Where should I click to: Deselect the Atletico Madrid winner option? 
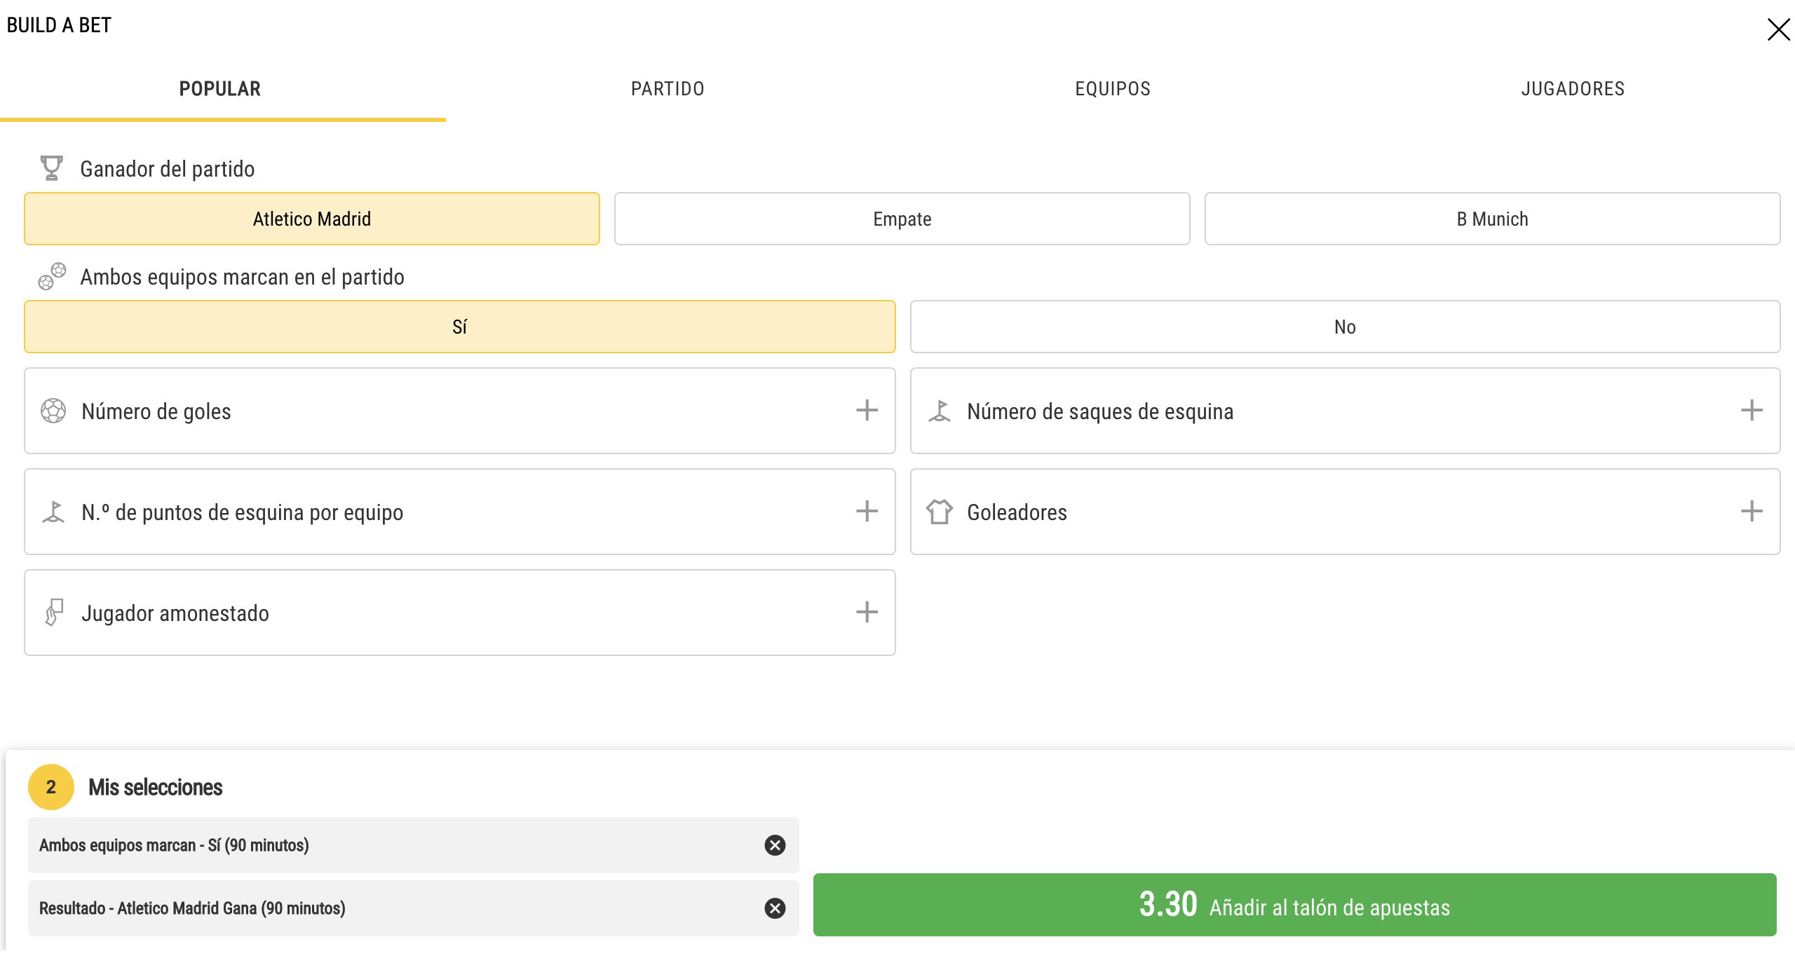click(x=312, y=219)
